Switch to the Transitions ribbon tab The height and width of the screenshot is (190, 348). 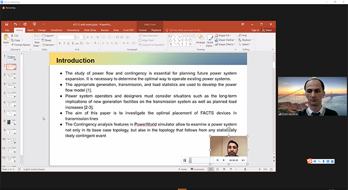click(x=56, y=30)
